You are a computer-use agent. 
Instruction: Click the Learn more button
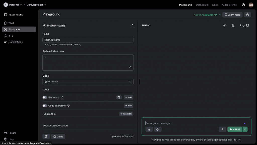point(232,15)
